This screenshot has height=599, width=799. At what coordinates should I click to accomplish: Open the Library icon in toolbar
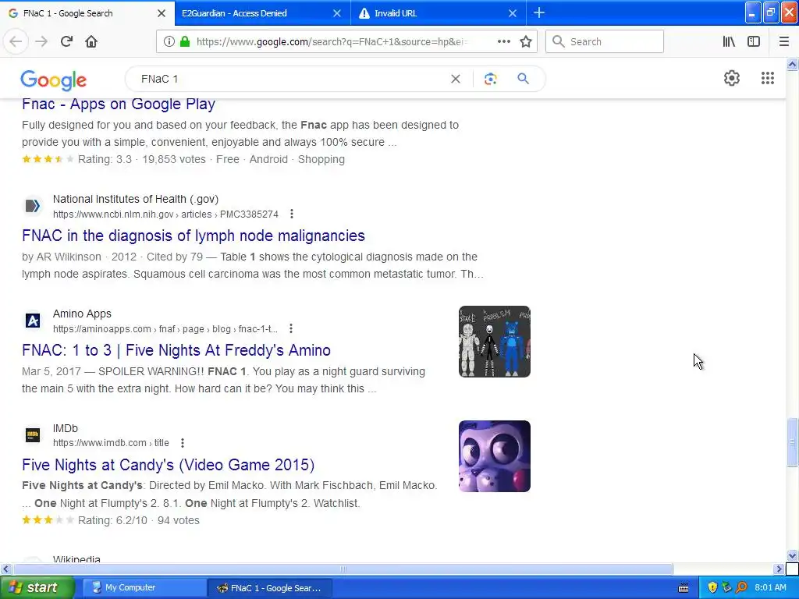click(x=729, y=41)
